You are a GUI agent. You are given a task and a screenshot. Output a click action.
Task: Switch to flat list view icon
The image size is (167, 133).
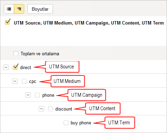(x=9, y=9)
